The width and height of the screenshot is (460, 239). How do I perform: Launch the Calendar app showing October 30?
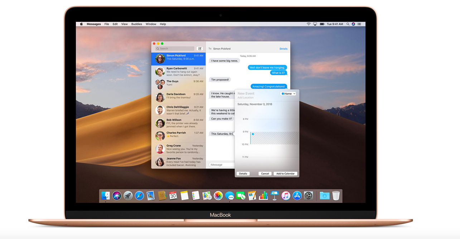point(173,196)
